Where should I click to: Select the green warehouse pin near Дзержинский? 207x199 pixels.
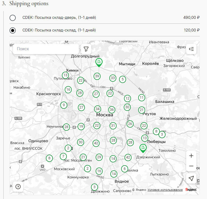[x=143, y=148]
